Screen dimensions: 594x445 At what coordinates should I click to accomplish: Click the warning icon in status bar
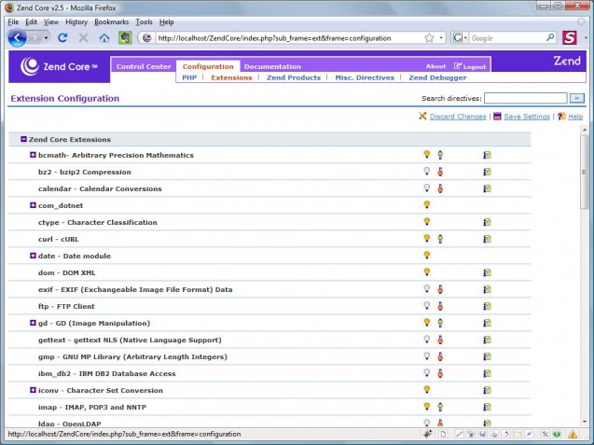(573, 434)
